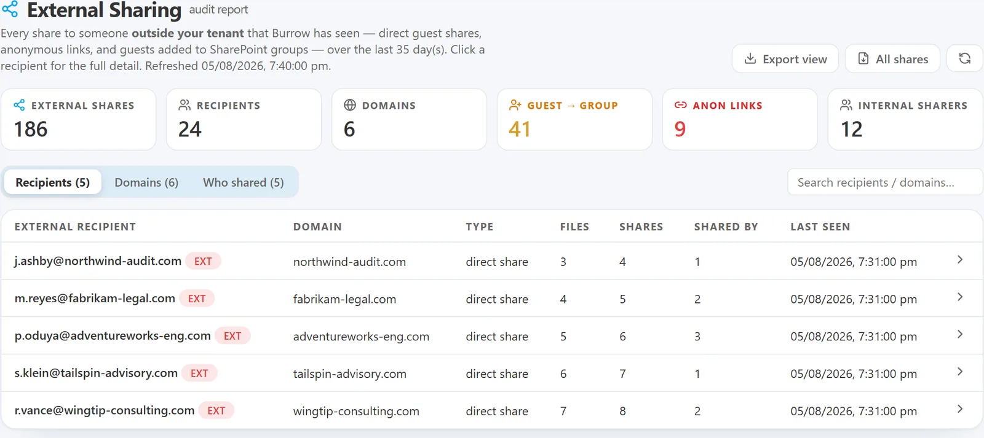Open the Anon Links 9 card
This screenshot has height=438, width=984.
click(x=740, y=119)
